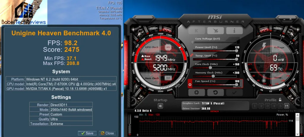
Task: Open the Afterburner information 'i' button
Action: [x=235, y=30]
